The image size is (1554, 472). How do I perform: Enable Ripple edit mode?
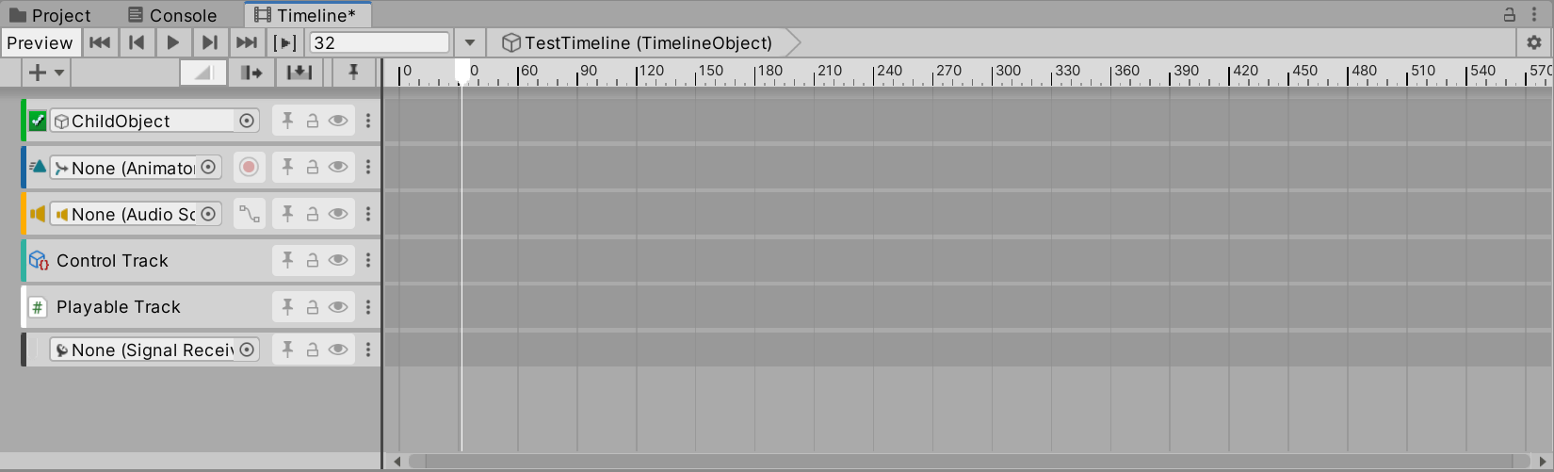pyautogui.click(x=251, y=73)
